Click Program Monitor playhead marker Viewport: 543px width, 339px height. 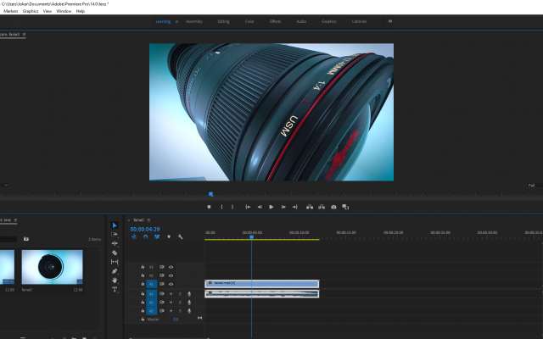coord(210,194)
